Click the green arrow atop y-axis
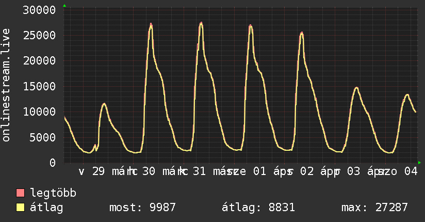425x222 pixels. (x=64, y=6)
